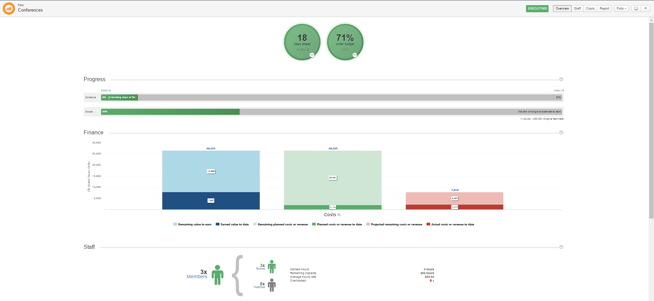Open the ellipsis on the Schedule gauge
The height and width of the screenshot is (301, 654).
pyautogui.click(x=312, y=55)
